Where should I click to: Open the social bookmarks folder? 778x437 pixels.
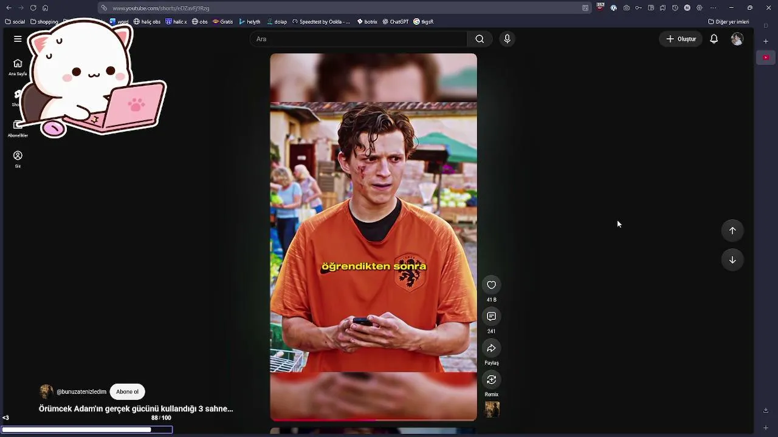coord(15,22)
